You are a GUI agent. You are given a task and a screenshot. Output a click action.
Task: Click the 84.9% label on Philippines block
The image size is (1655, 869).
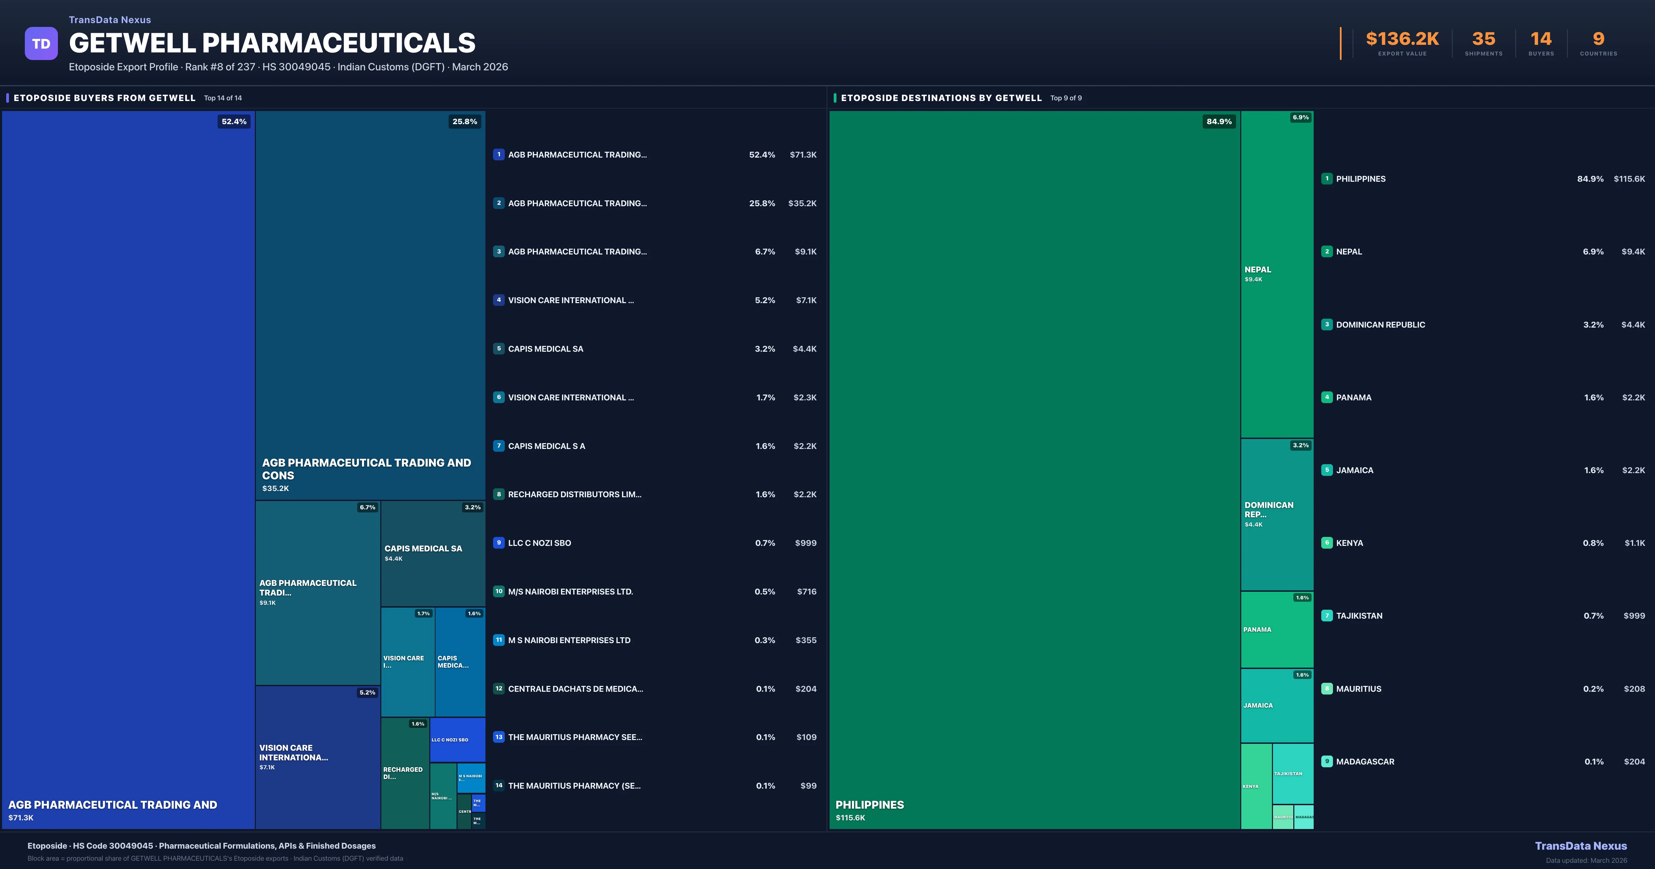point(1219,121)
